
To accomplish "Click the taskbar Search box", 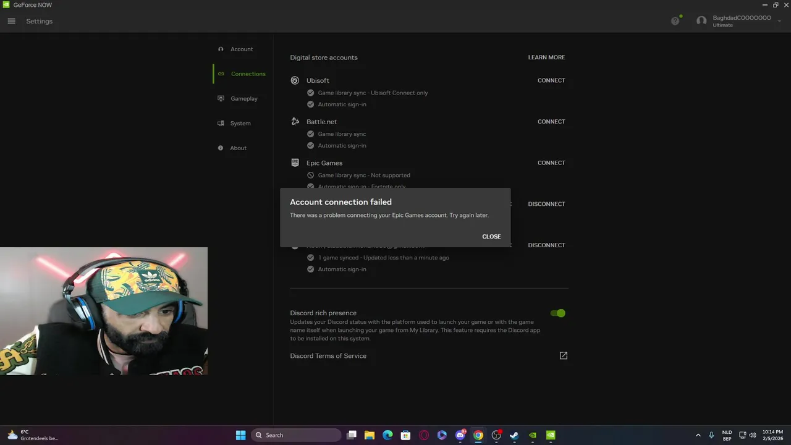I will point(295,435).
